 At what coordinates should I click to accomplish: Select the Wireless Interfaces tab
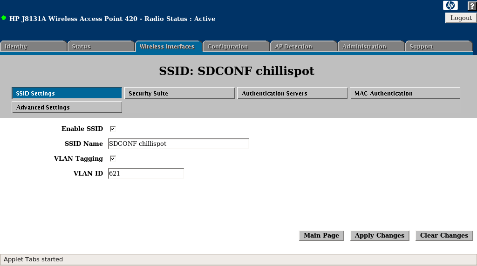coord(168,47)
